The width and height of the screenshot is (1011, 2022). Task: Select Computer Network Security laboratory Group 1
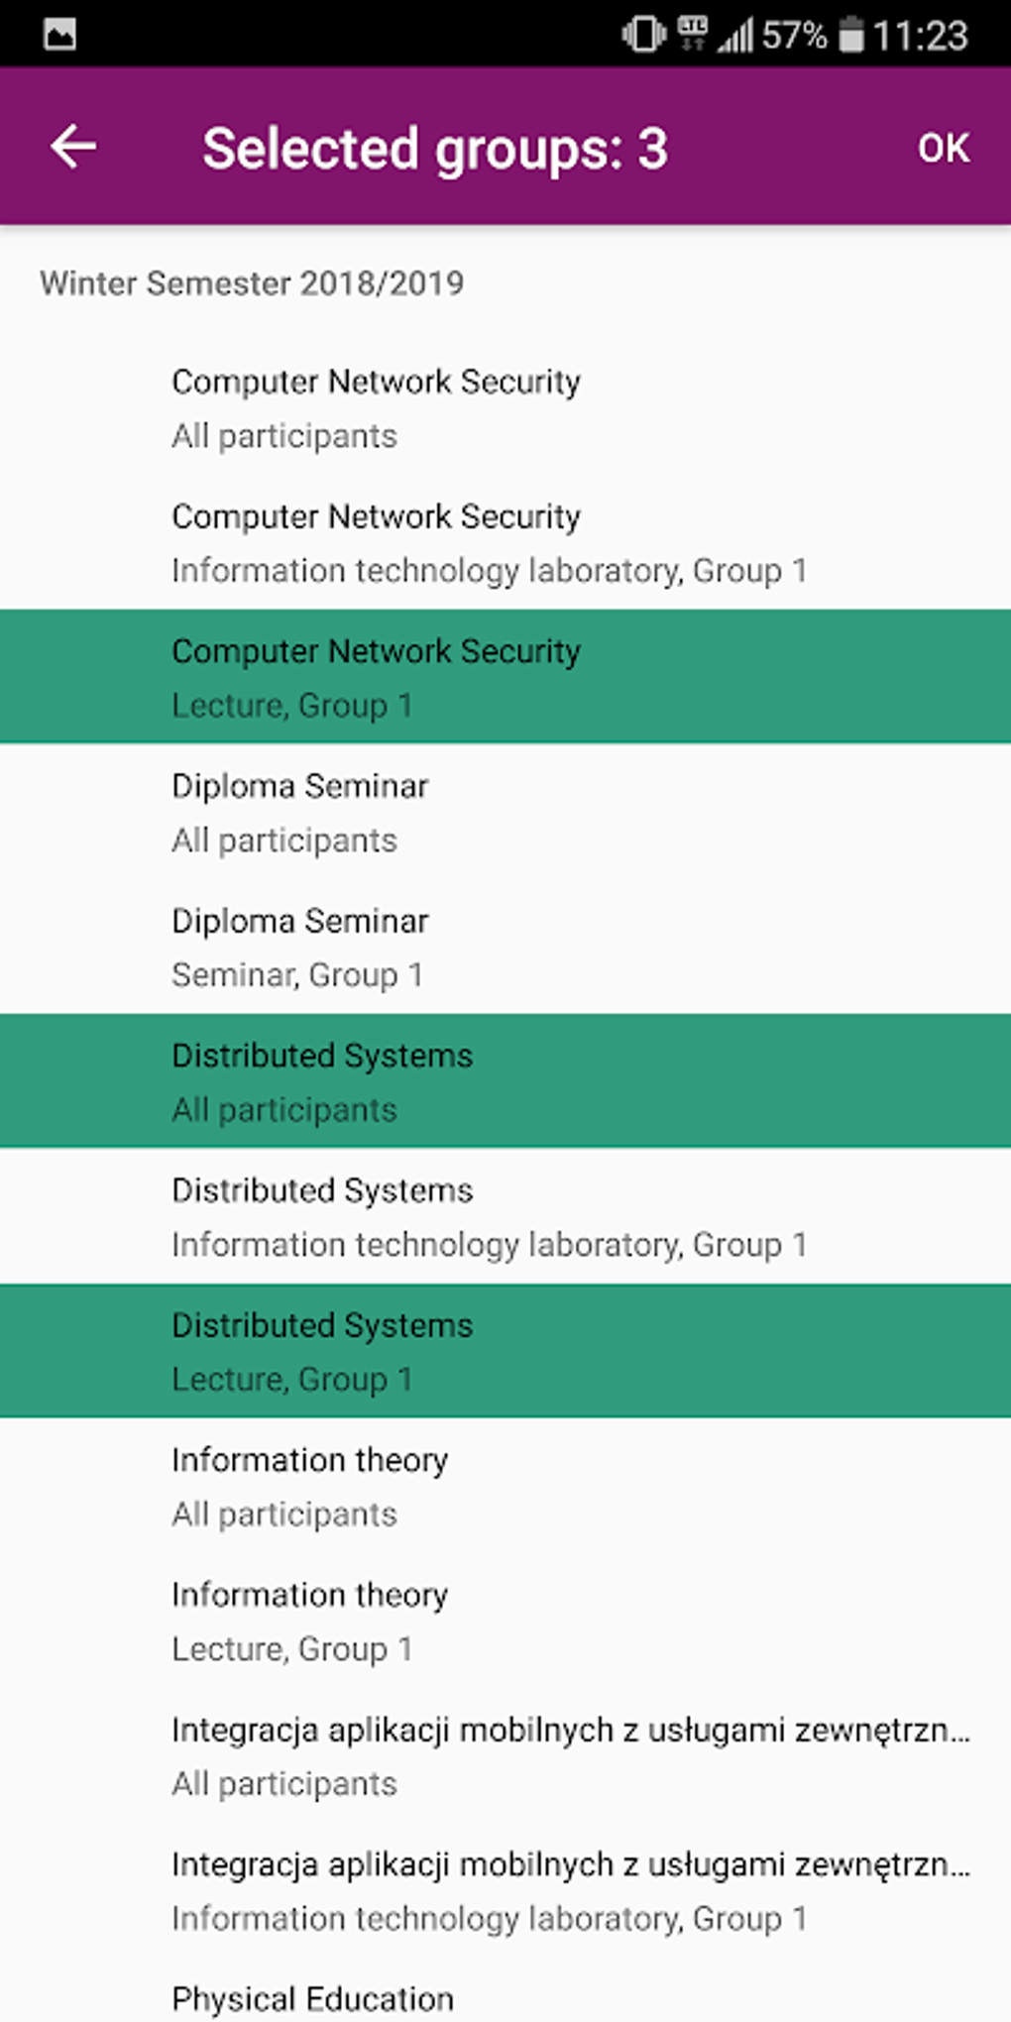[x=505, y=543]
